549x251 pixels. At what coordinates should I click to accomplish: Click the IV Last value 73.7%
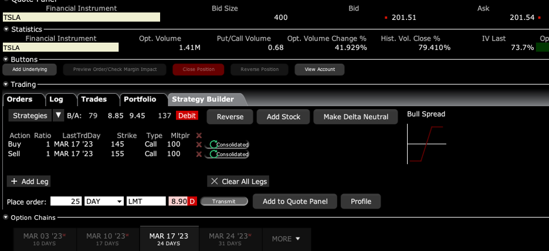pyautogui.click(x=523, y=48)
